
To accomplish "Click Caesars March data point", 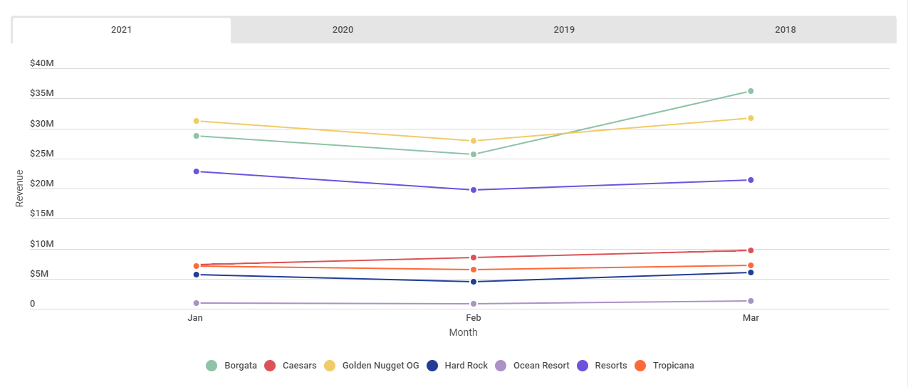I will coord(751,250).
